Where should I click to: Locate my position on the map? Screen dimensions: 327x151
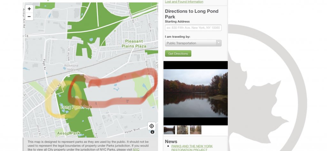point(152,126)
